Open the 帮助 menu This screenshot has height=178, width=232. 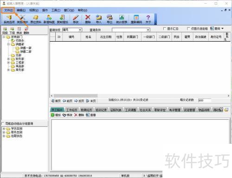pos(83,10)
